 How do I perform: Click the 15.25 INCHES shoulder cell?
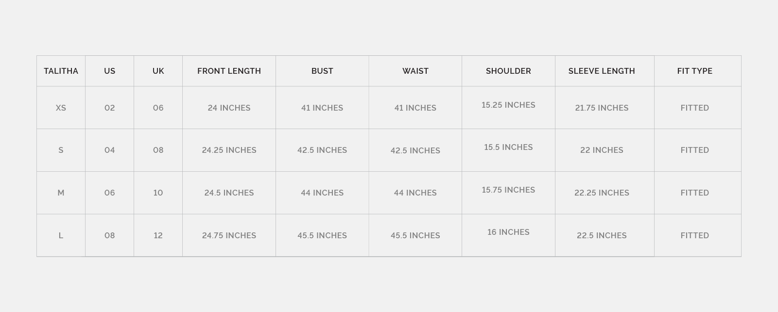[x=508, y=105]
